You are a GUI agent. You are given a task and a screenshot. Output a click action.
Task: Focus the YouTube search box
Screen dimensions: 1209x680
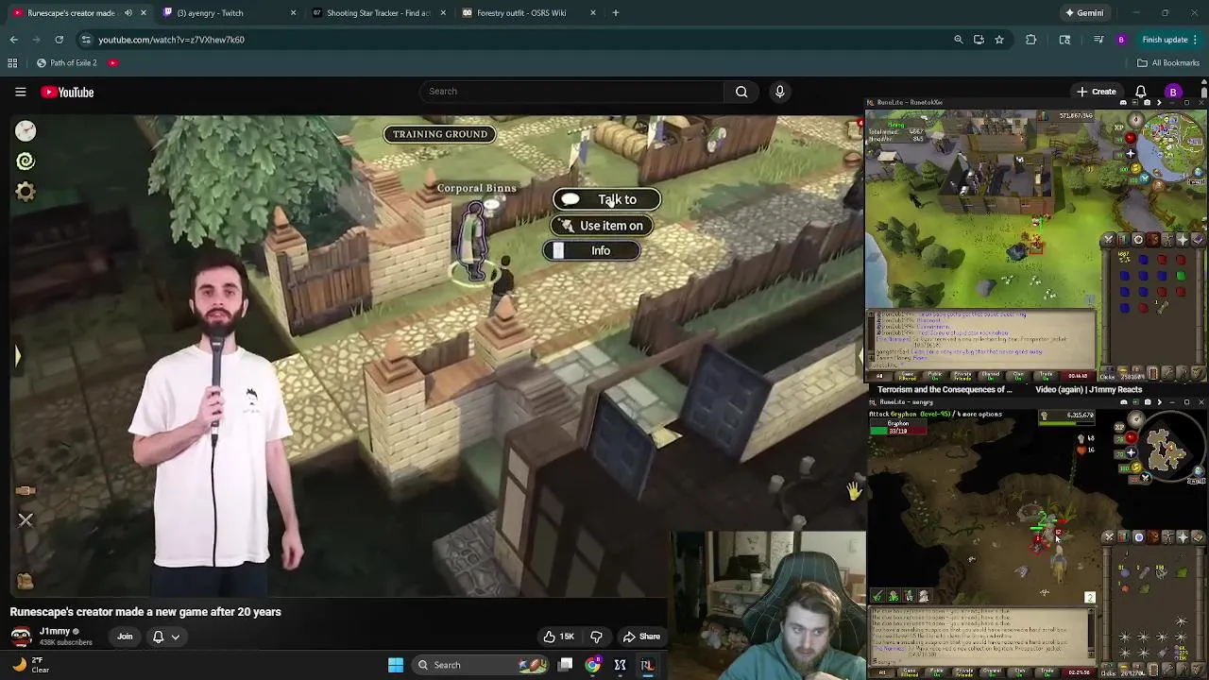point(571,92)
